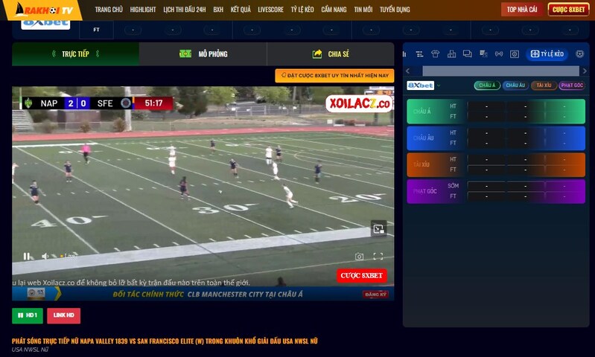
Task: Open the Kết Quả results page
Action: tap(241, 10)
